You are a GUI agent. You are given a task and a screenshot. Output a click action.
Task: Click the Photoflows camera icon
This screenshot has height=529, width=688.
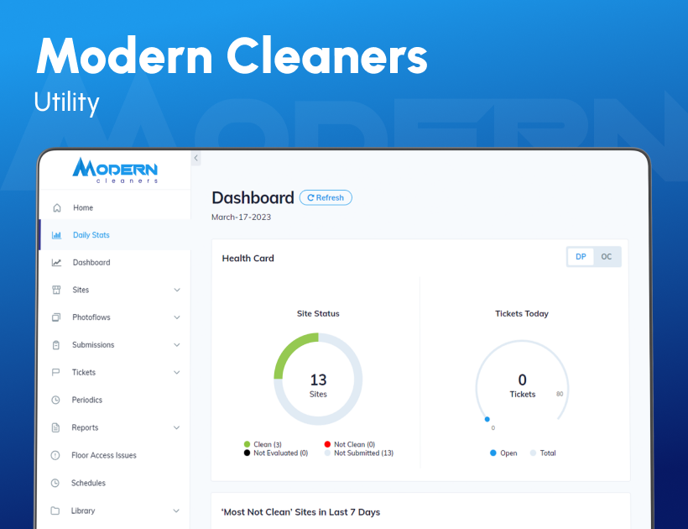(57, 317)
